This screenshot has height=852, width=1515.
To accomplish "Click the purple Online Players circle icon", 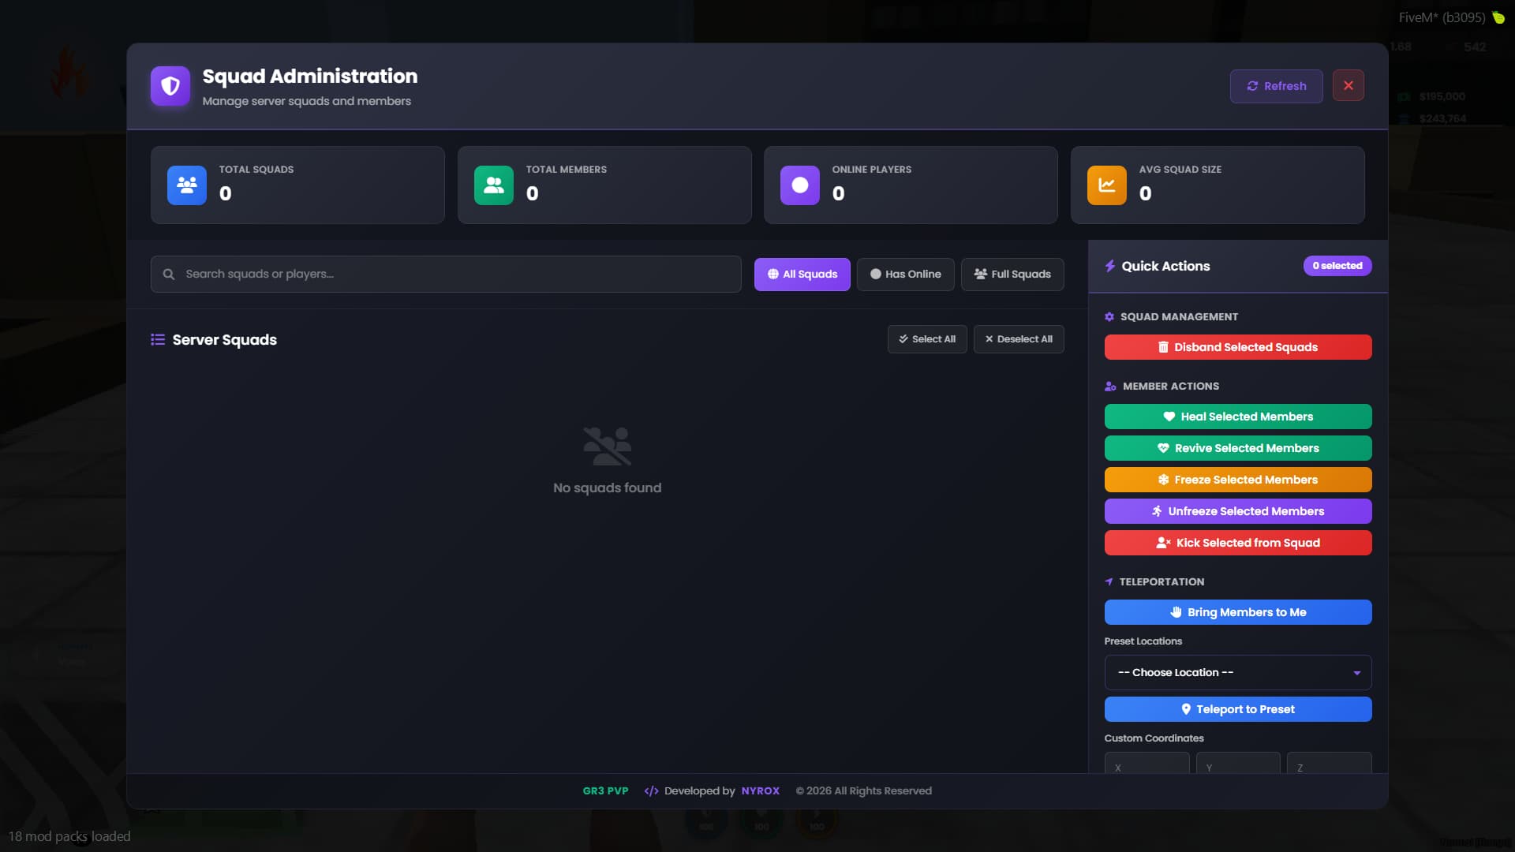I will (800, 185).
